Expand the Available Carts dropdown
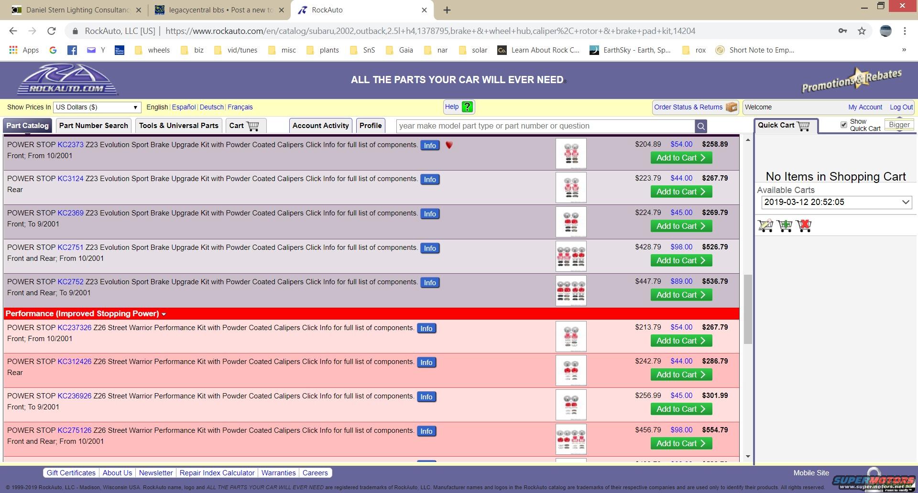The image size is (918, 493). pos(836,202)
